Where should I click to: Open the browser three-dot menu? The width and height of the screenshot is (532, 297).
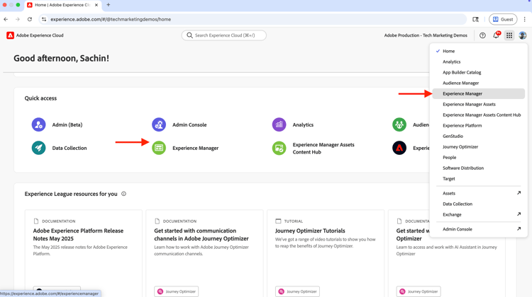pos(524,19)
